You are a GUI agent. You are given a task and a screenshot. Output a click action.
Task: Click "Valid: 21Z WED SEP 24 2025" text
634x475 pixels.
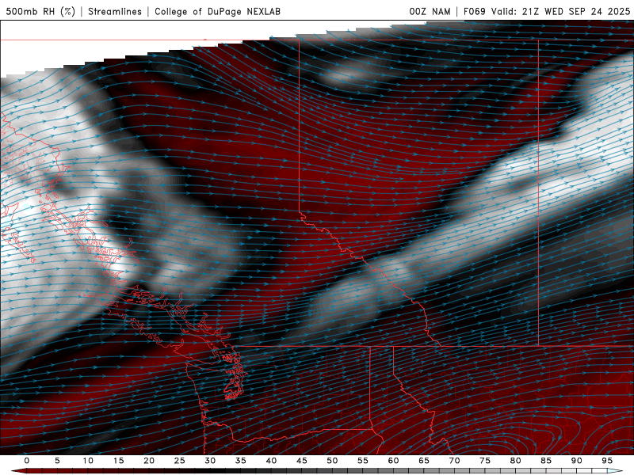(560, 11)
